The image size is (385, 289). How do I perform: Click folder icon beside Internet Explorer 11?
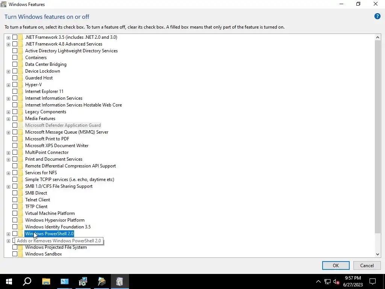tap(20, 91)
